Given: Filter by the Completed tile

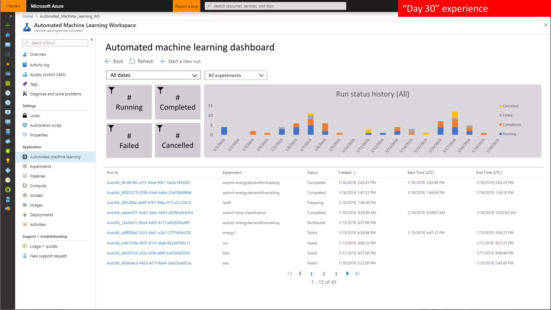Looking at the screenshot, I should click(178, 102).
